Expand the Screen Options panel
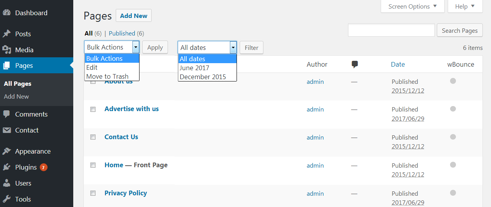This screenshot has width=491, height=207. [x=412, y=6]
